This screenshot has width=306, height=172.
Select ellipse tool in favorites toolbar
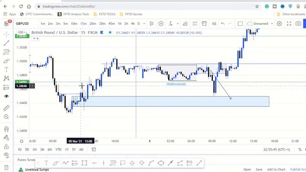(x=161, y=163)
